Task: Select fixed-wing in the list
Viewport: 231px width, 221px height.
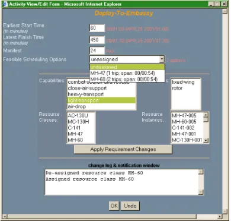Action: coord(186,82)
